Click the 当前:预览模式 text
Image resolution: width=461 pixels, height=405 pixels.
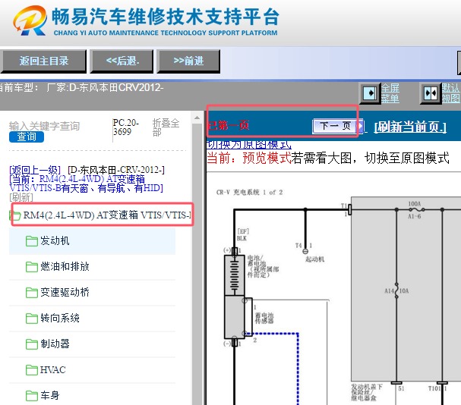[x=249, y=158]
